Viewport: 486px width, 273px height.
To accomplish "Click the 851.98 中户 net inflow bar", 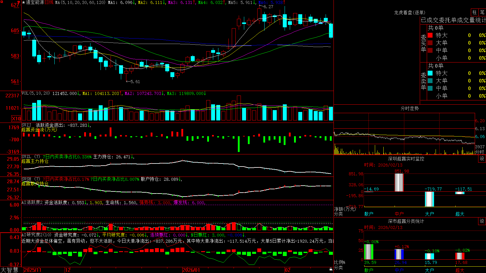I will 399,183.
